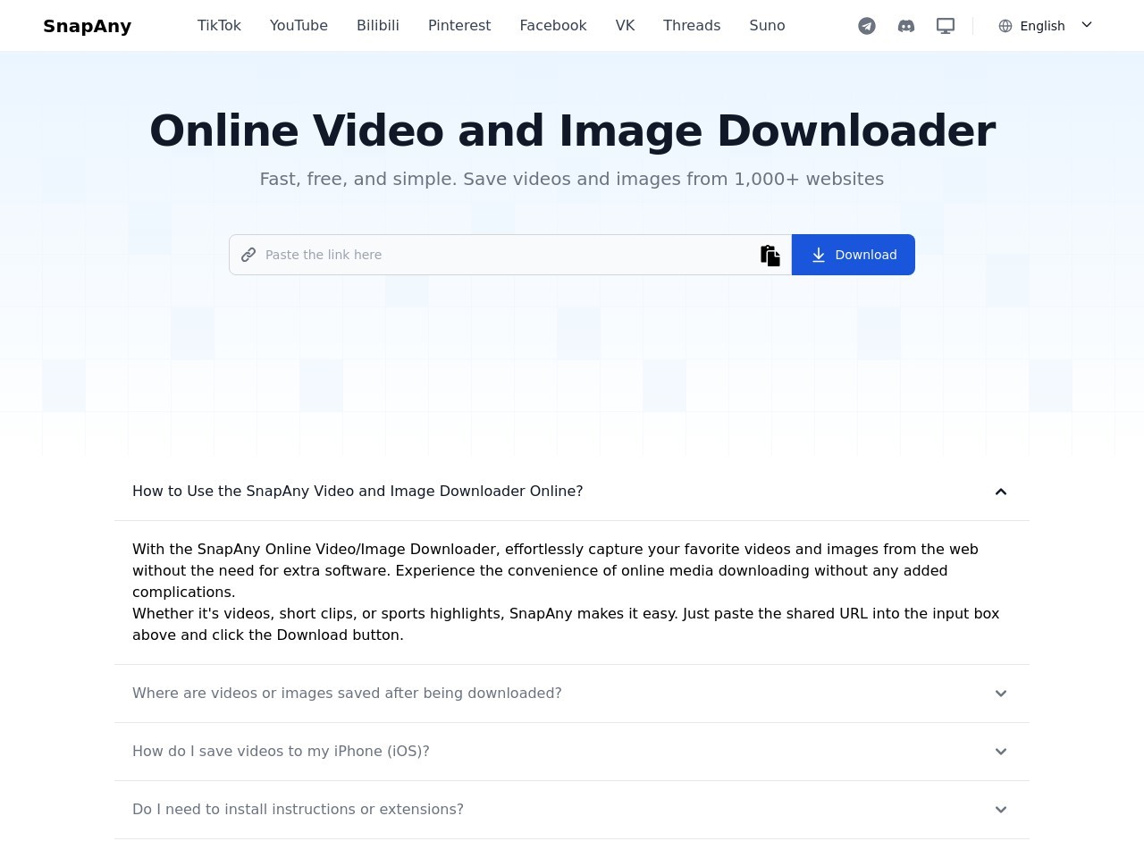Open the Telegram icon link
This screenshot has width=1144, height=858.
click(x=867, y=26)
